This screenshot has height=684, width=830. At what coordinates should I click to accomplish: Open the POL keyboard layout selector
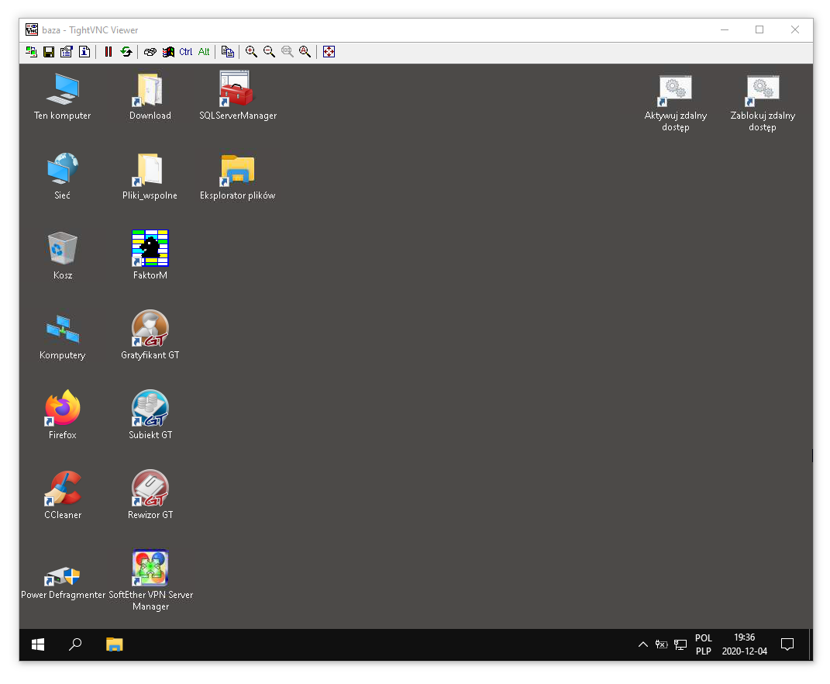703,644
